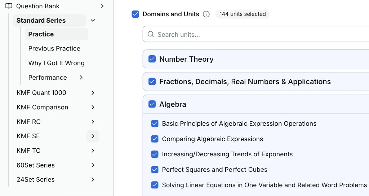Expand KMF RC chevron
The height and width of the screenshot is (196, 369).
tap(93, 122)
